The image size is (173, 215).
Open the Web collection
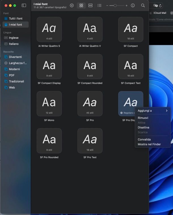pyautogui.click(x=16, y=87)
